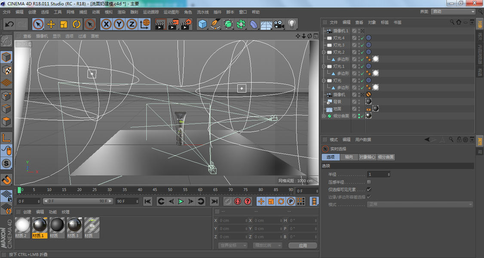Open the 界面 layout dropdown showing 启动
The height and width of the screenshot is (258, 484).
click(x=453, y=12)
